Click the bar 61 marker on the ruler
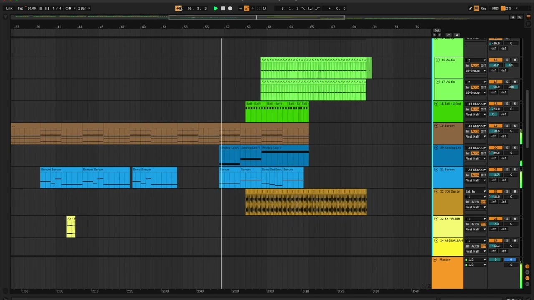The image size is (534, 300). pyautogui.click(x=270, y=27)
